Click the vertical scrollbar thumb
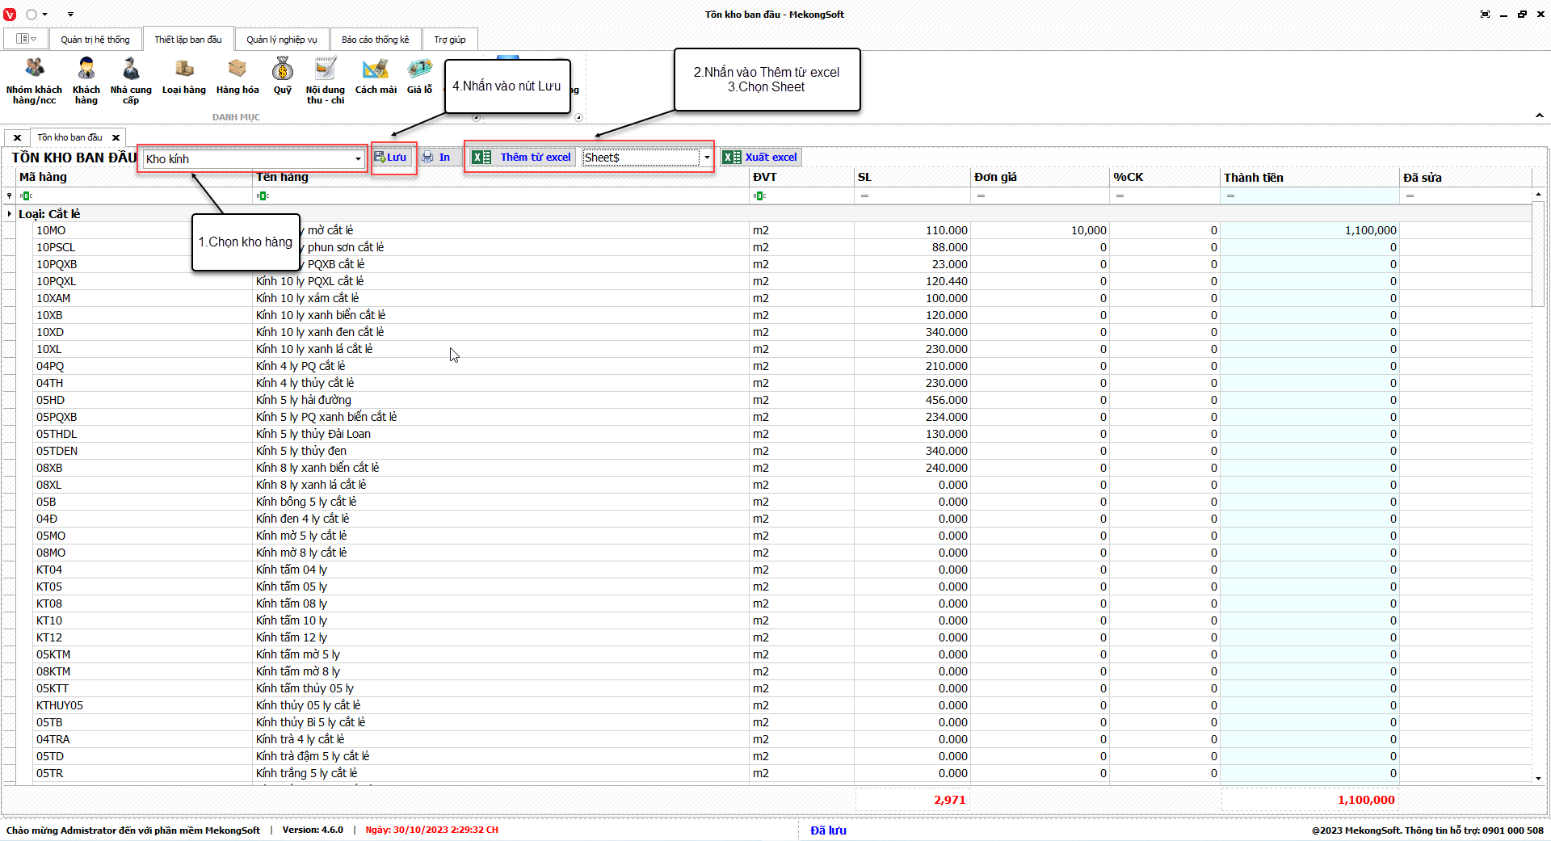The width and height of the screenshot is (1551, 841). point(1538,254)
